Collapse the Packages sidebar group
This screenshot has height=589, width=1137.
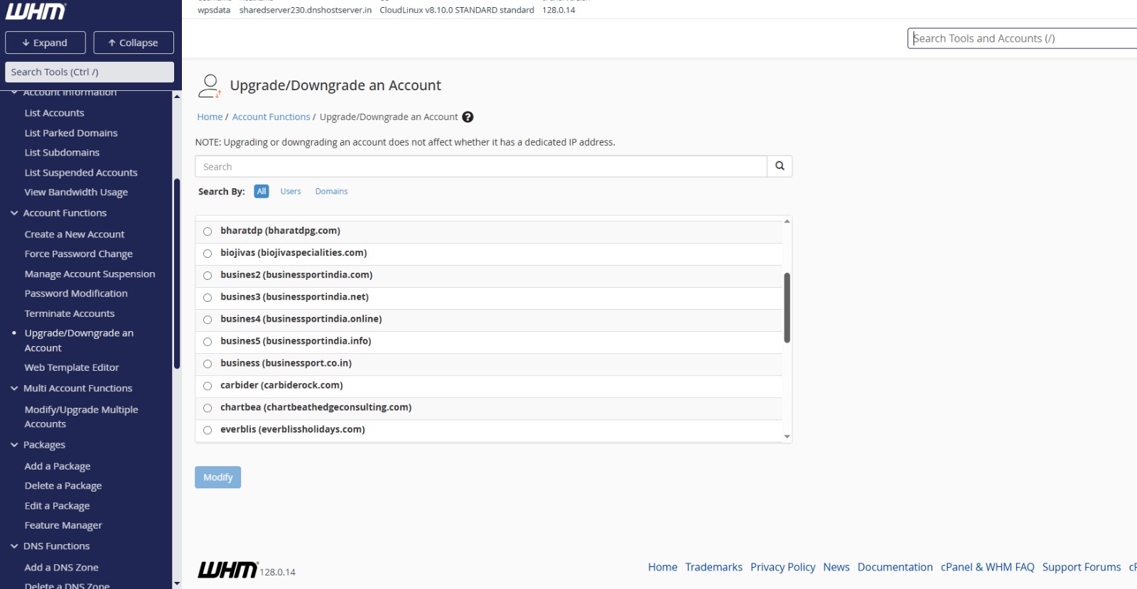click(x=14, y=445)
